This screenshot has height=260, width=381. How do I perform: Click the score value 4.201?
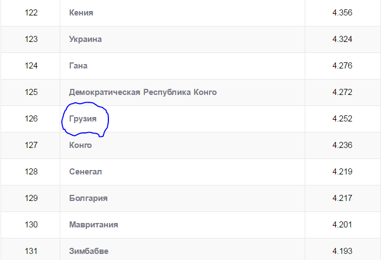[x=342, y=225]
